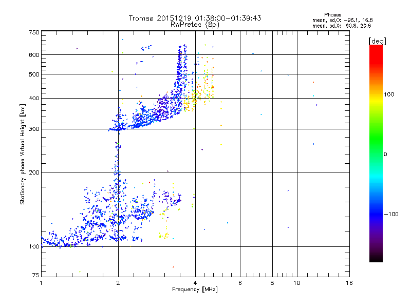Click the x-axis tick label "10"
411x308 pixels.
[x=297, y=283]
